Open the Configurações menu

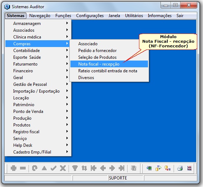click(x=90, y=16)
